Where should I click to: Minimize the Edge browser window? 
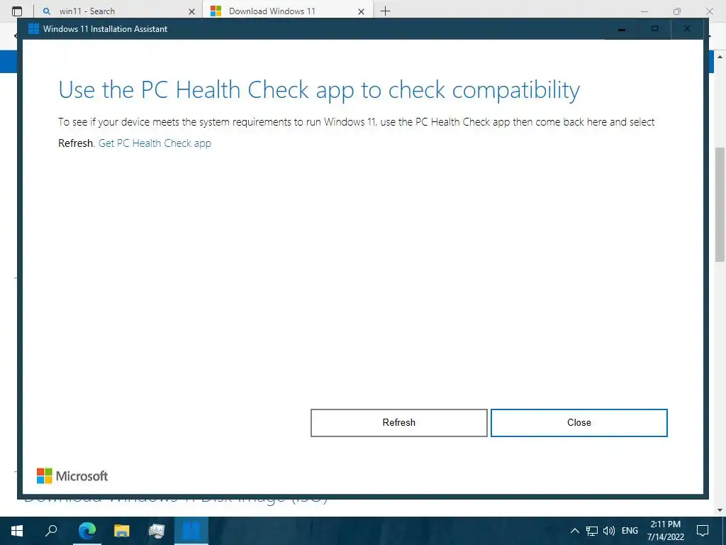(644, 11)
